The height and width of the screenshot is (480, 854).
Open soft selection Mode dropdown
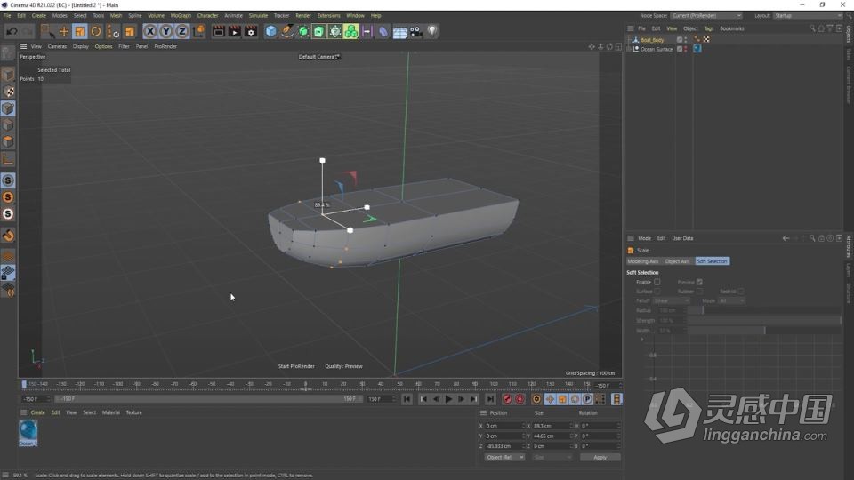pyautogui.click(x=731, y=301)
